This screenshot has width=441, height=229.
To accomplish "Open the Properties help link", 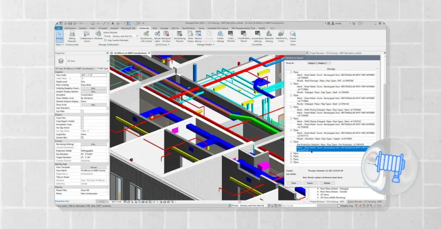I will (62, 201).
